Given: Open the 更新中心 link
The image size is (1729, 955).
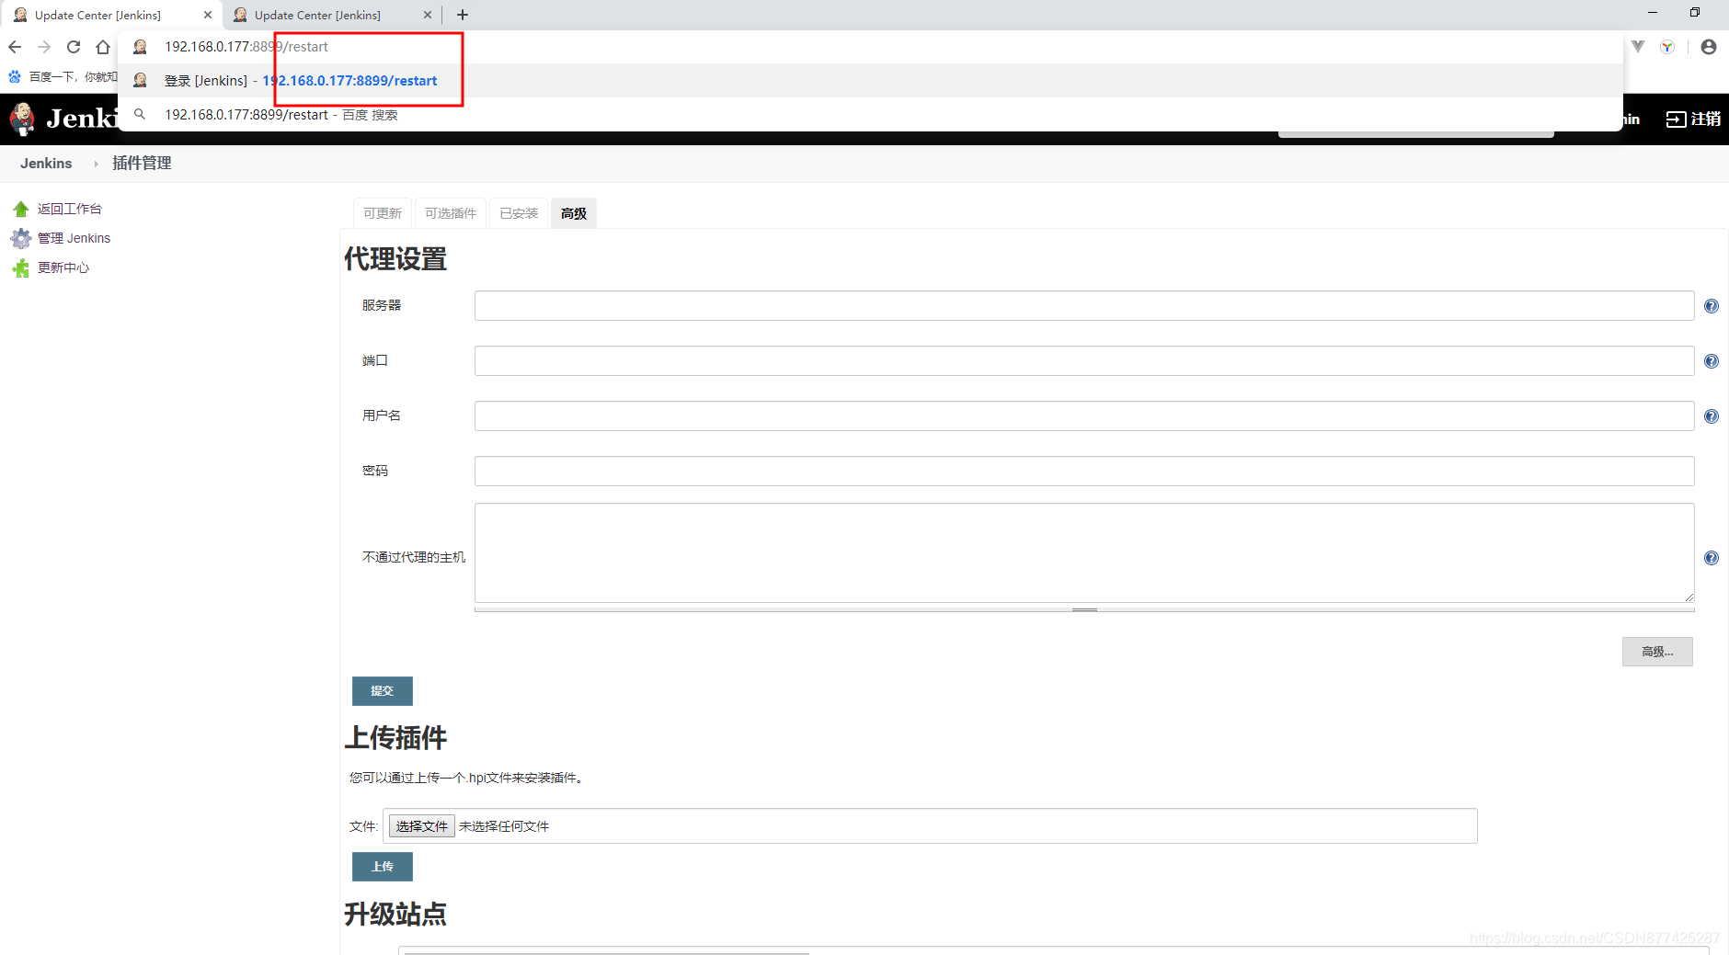Looking at the screenshot, I should coord(63,267).
